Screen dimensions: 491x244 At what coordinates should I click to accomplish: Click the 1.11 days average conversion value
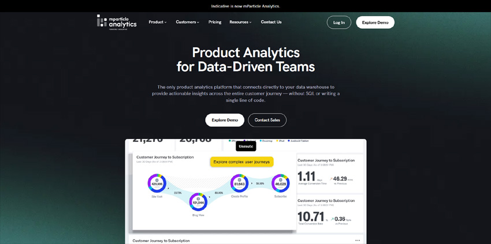(306, 177)
